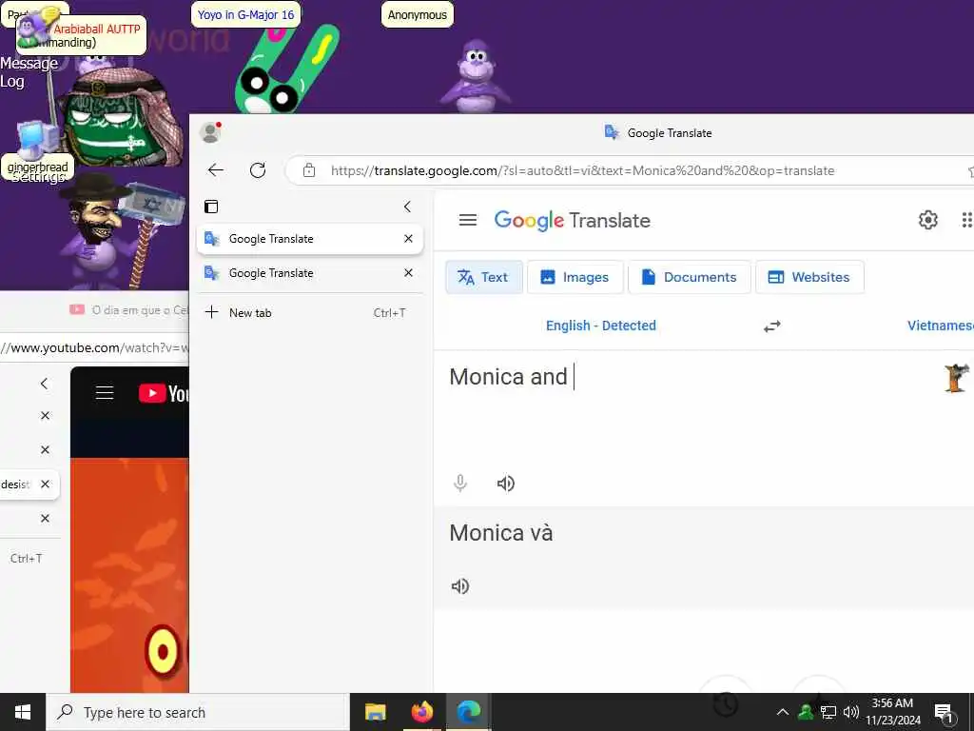974x731 pixels.
Task: Show hidden system tray icons
Action: (783, 712)
